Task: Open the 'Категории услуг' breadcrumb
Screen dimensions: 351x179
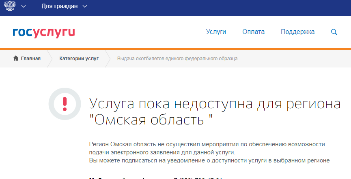Action: (x=79, y=59)
